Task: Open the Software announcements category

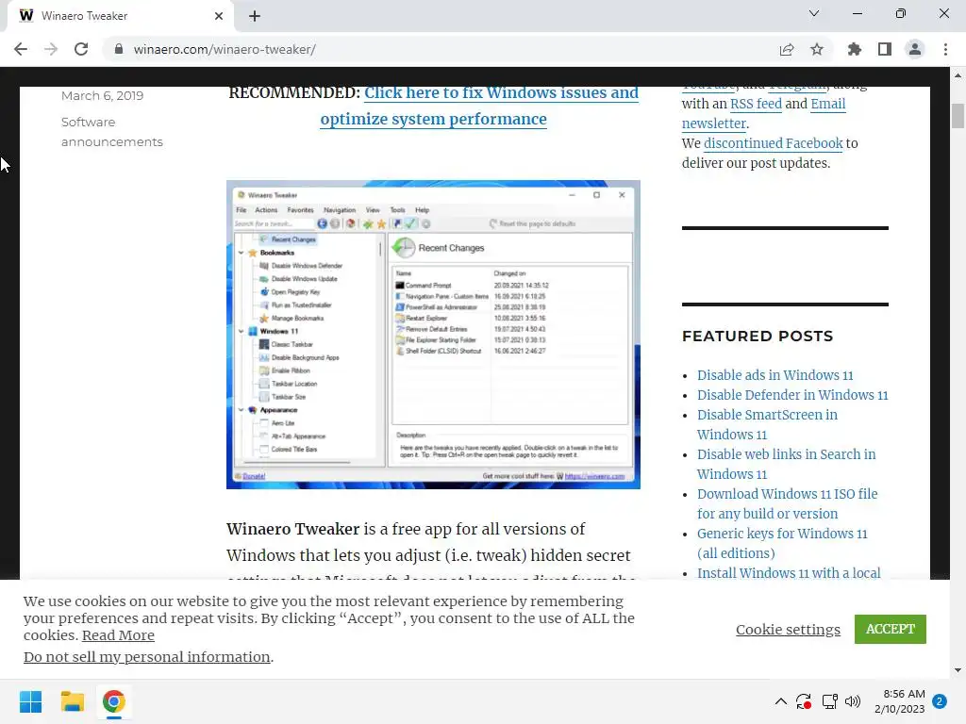Action: pos(112,132)
